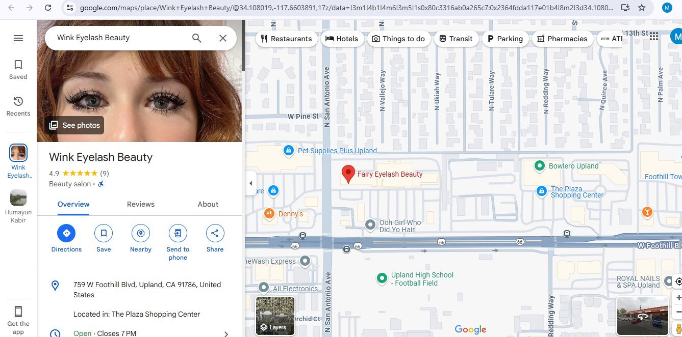The width and height of the screenshot is (682, 337).
Task: Open Google apps grid menu
Action: tap(654, 36)
